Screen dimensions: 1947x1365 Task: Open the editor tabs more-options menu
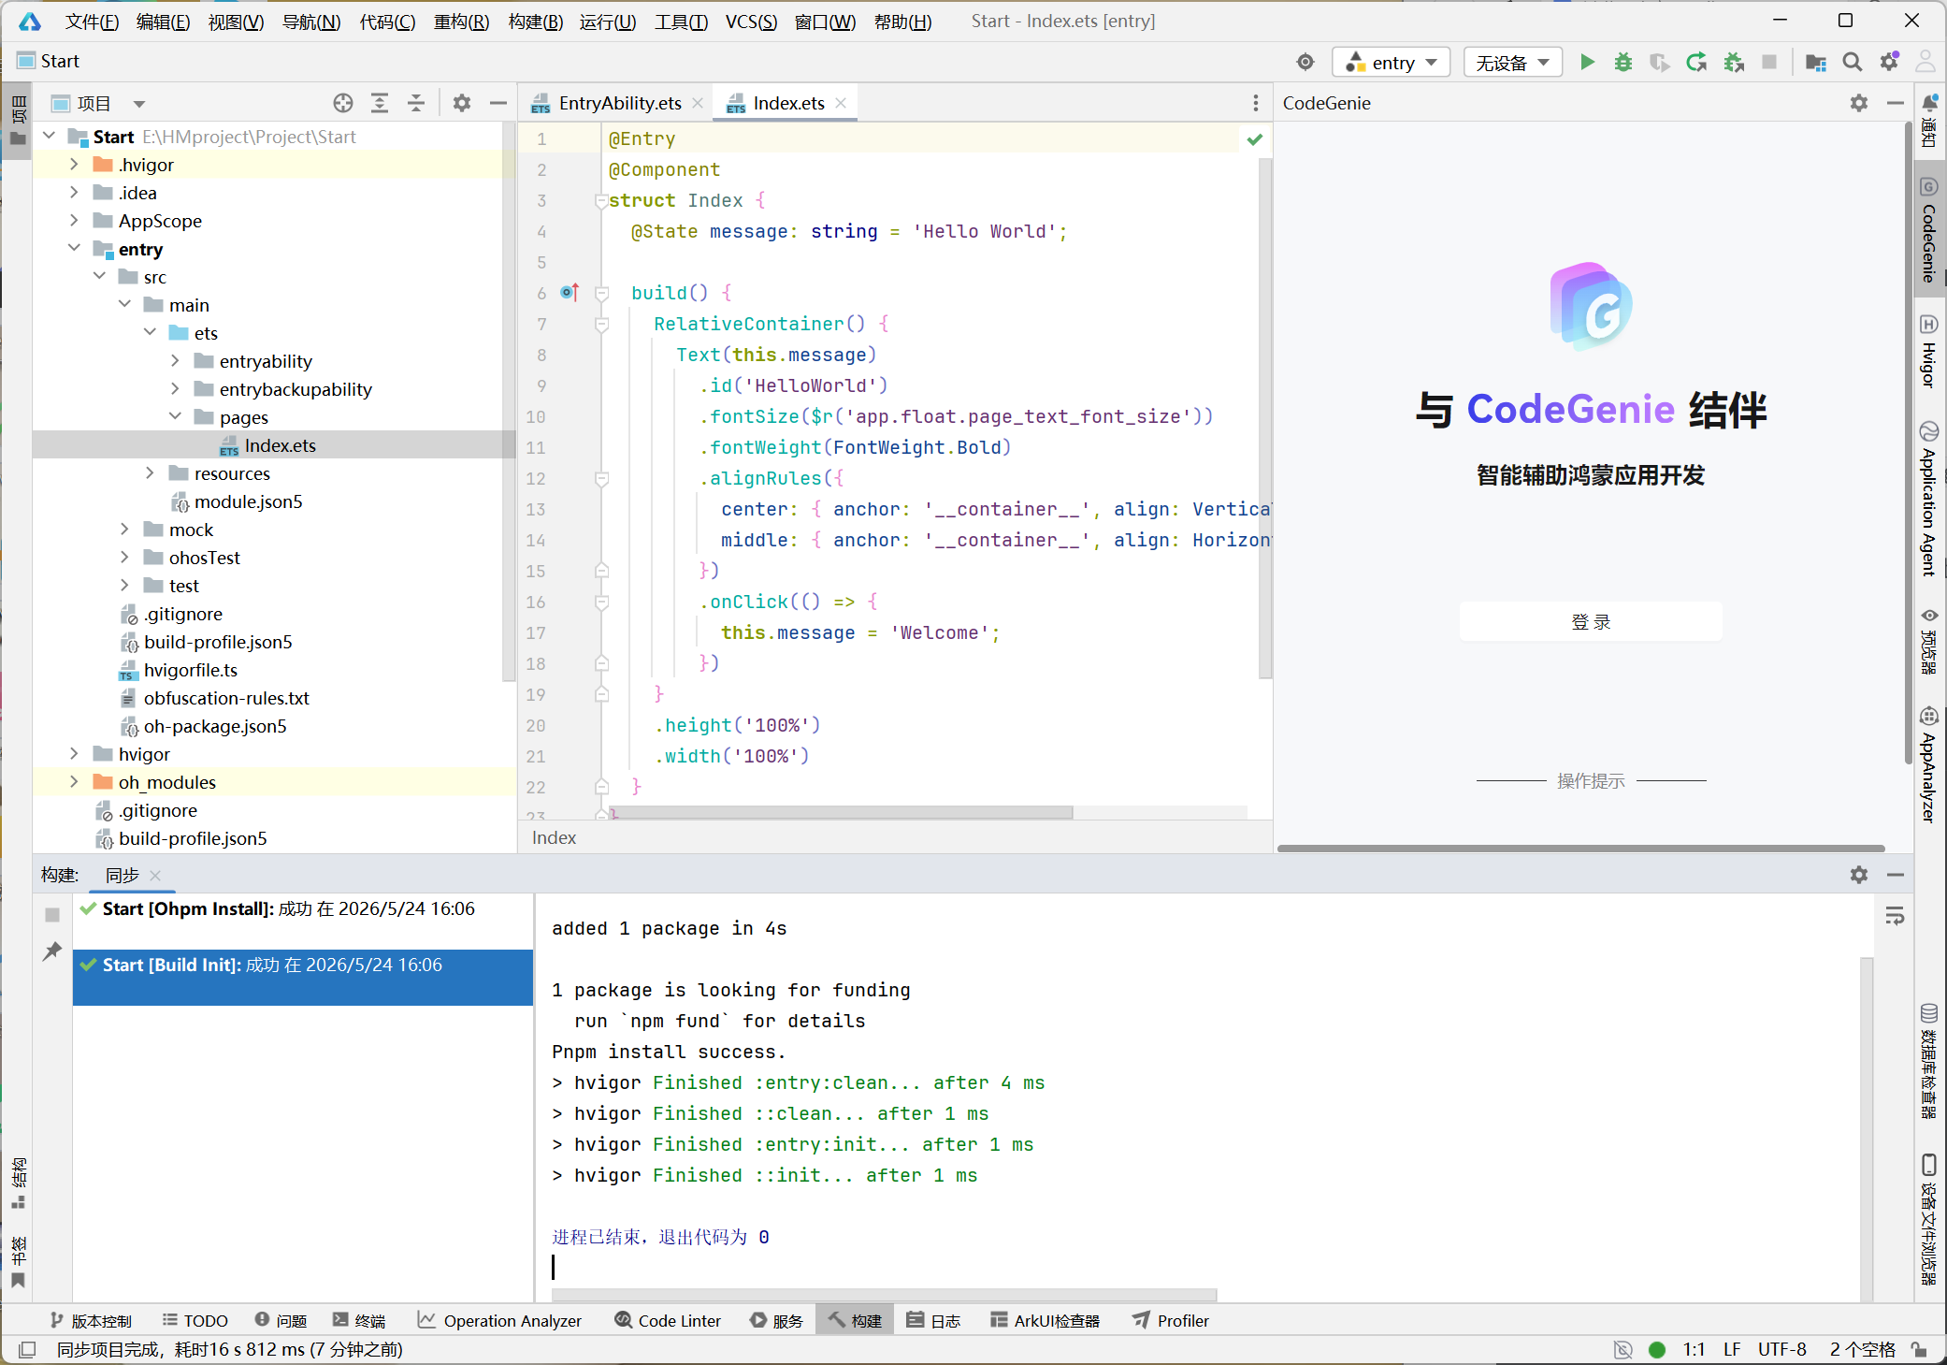point(1255,103)
